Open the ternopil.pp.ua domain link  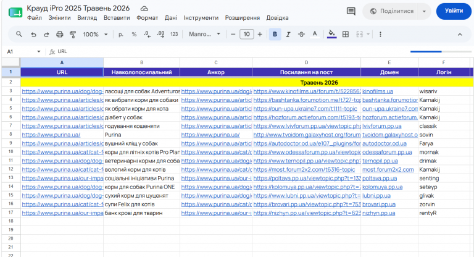click(380, 161)
